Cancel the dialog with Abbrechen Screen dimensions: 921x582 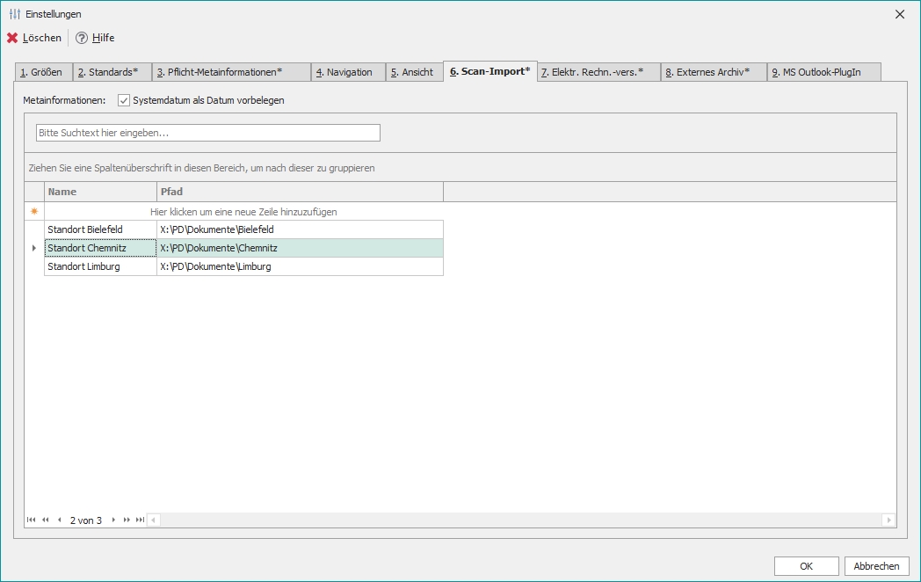tap(876, 565)
